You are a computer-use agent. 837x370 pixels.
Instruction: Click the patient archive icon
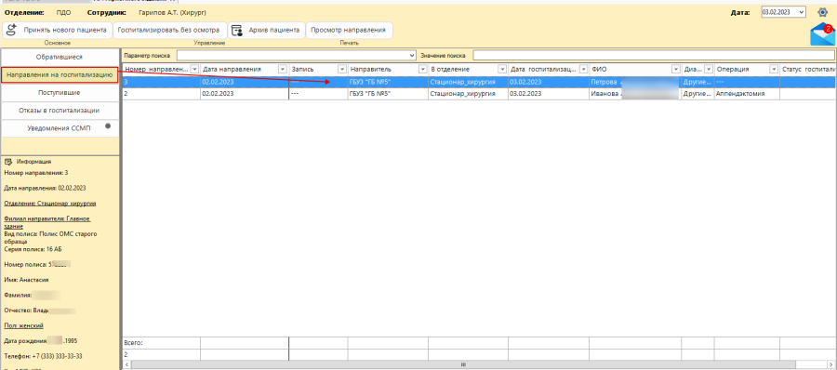(237, 31)
